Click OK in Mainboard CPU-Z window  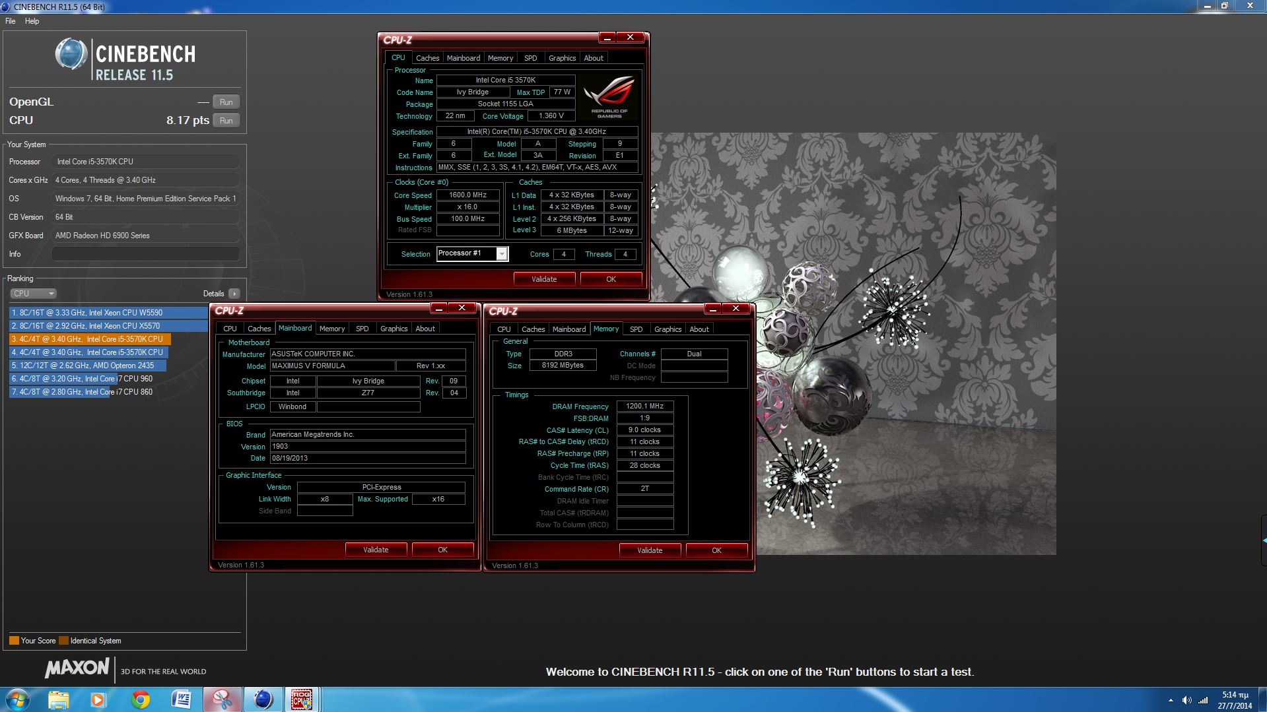tap(442, 550)
